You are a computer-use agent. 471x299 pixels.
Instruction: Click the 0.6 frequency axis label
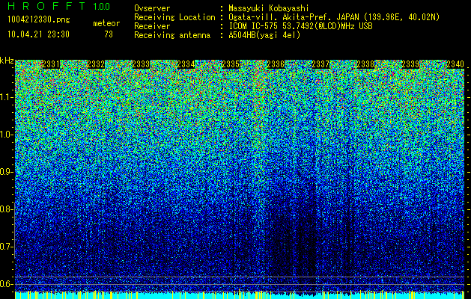click(6, 284)
